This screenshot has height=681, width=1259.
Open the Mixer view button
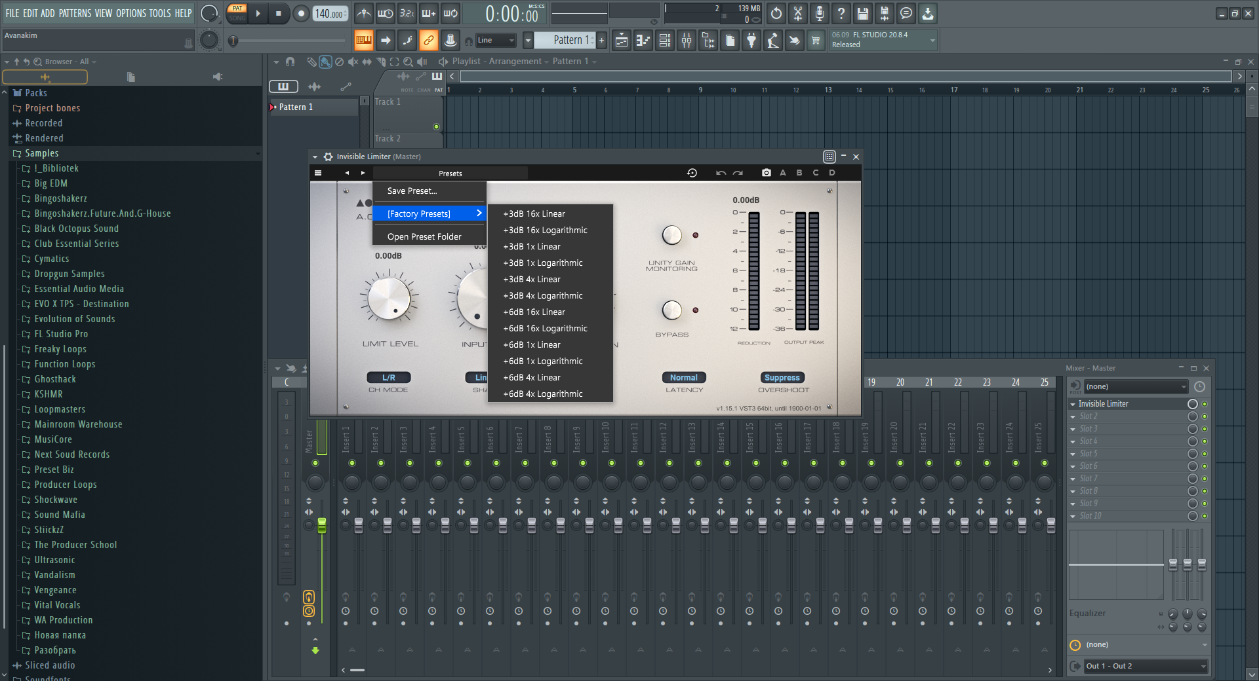pos(687,41)
